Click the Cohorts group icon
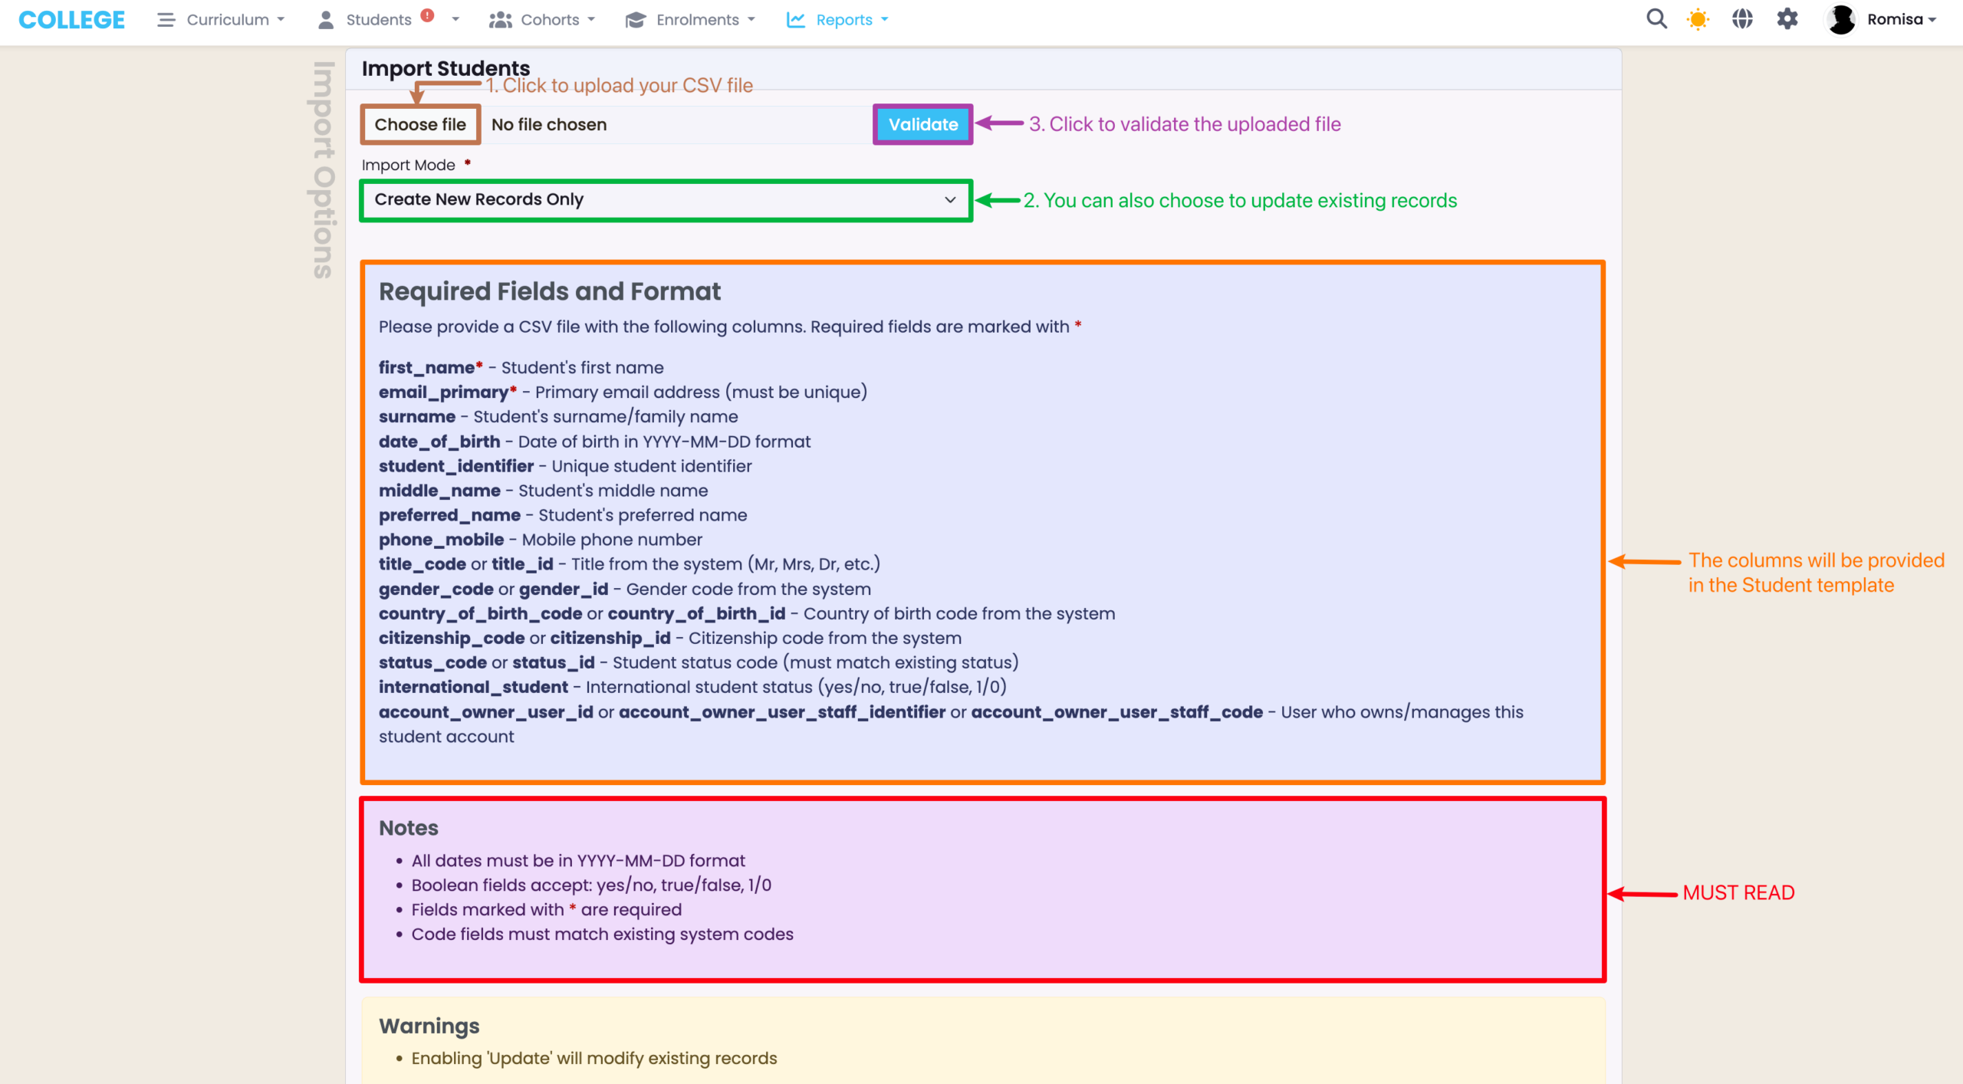 click(501, 20)
